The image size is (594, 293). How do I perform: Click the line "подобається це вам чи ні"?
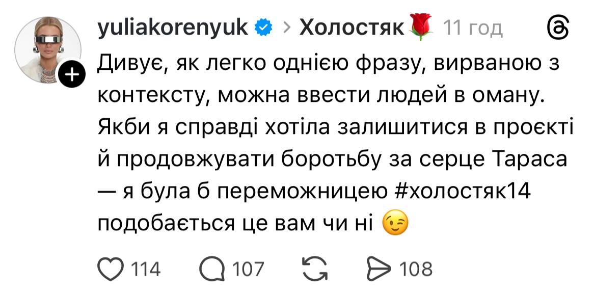(238, 224)
